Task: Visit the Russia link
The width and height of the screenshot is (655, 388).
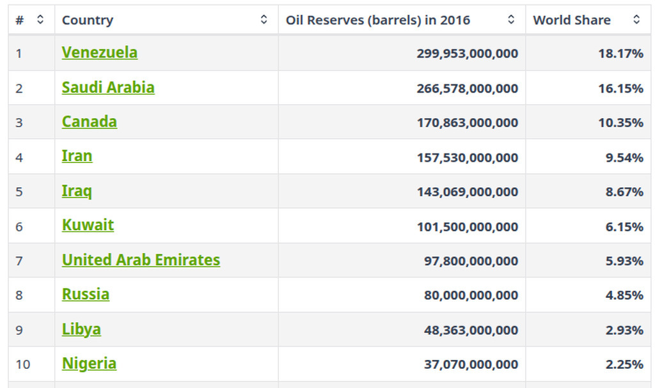Action: [x=85, y=295]
